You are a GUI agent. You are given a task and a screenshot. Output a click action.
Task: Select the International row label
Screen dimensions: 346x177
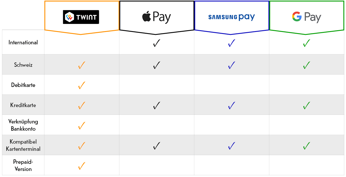tap(23, 43)
